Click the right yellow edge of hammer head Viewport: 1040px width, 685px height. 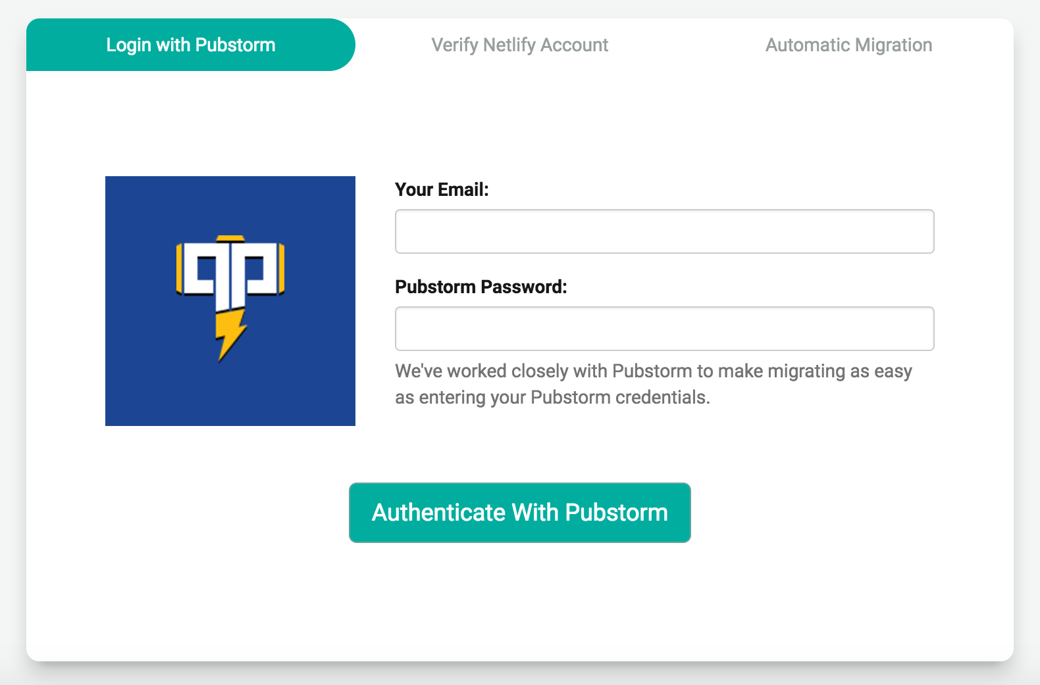click(x=282, y=268)
